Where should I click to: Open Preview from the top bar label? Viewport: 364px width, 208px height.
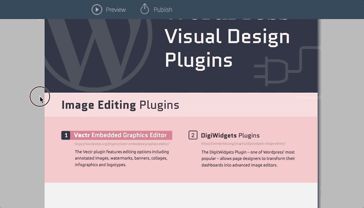point(116,10)
